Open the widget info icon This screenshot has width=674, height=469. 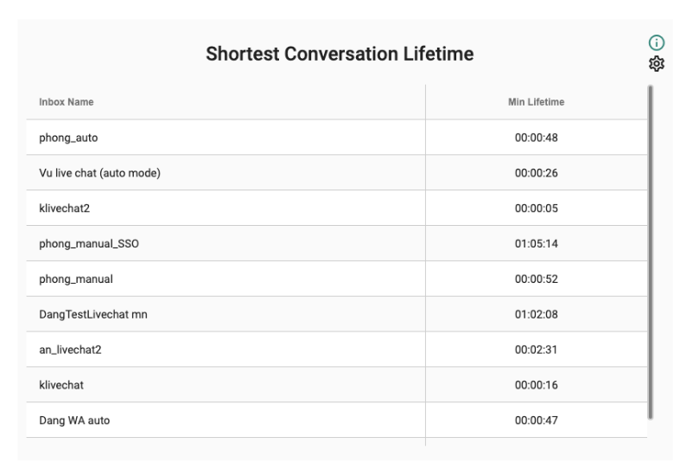657,42
